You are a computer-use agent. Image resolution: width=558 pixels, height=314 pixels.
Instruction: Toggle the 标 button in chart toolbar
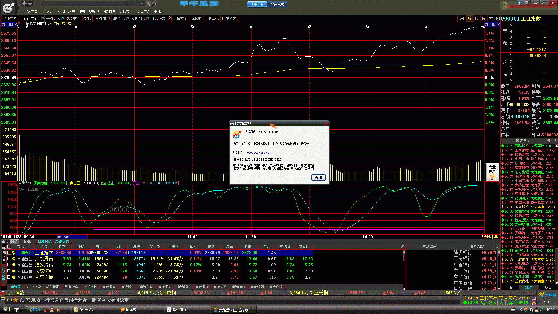pyautogui.click(x=470, y=19)
